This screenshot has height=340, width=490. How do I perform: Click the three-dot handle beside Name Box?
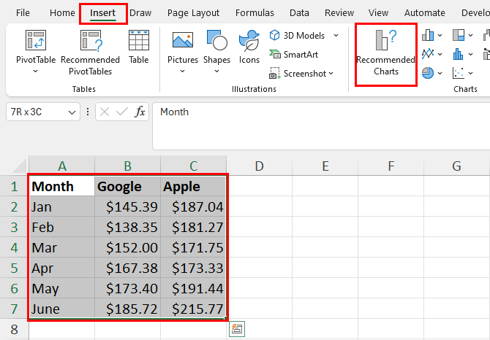pos(88,112)
